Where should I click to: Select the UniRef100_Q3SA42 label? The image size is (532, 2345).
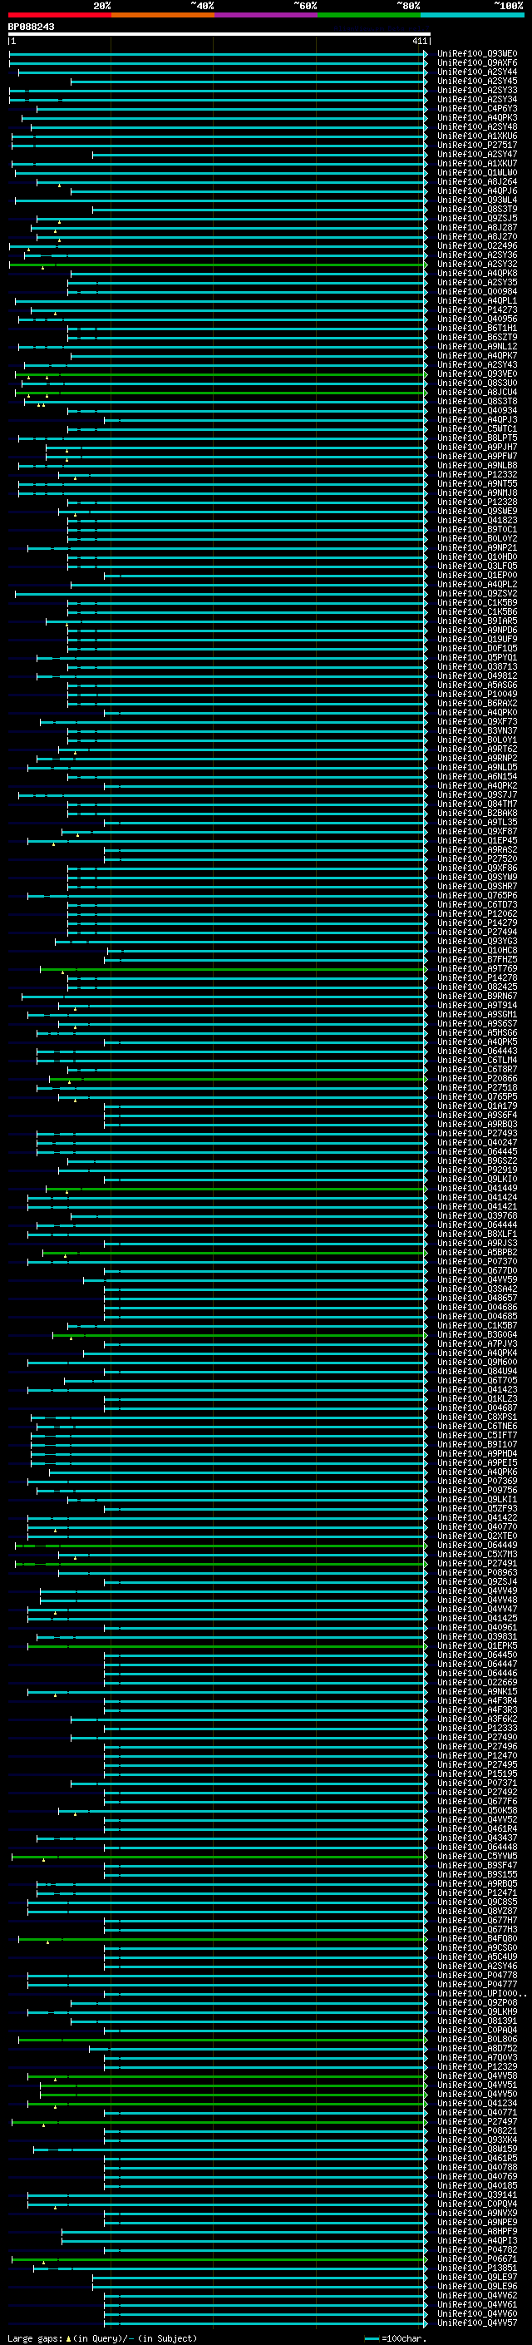tap(476, 1289)
